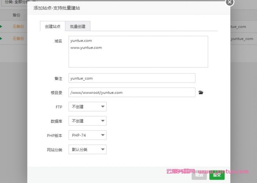Viewport: 257px width, 183px height.
Task: Open the 数据库 dropdown
Action: coord(87,121)
